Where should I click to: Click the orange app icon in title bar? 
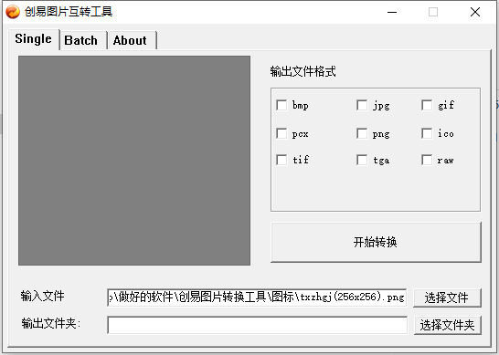click(13, 12)
